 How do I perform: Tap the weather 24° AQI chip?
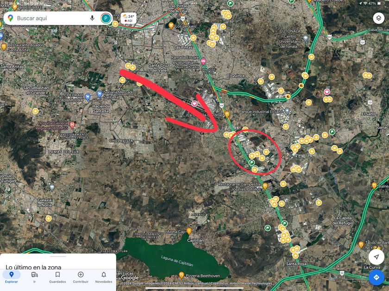click(x=129, y=18)
